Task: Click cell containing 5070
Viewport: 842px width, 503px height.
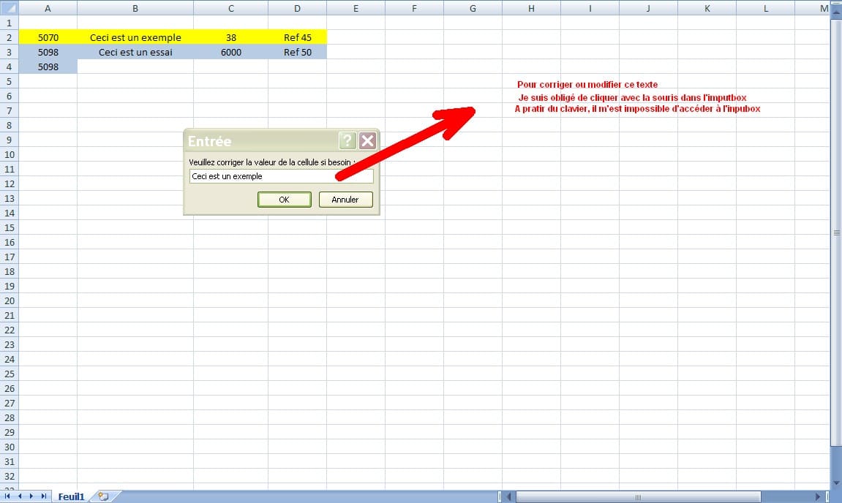Action: [48, 37]
